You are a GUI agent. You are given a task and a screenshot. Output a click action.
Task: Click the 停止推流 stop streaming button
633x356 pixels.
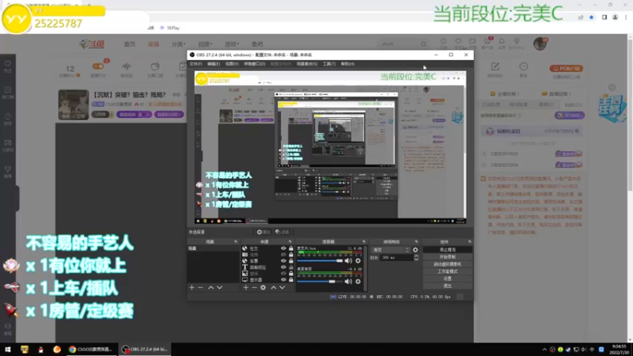(x=447, y=250)
